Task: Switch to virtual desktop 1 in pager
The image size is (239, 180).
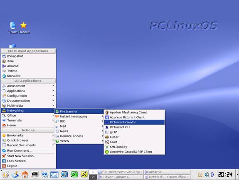Action: pos(93,172)
